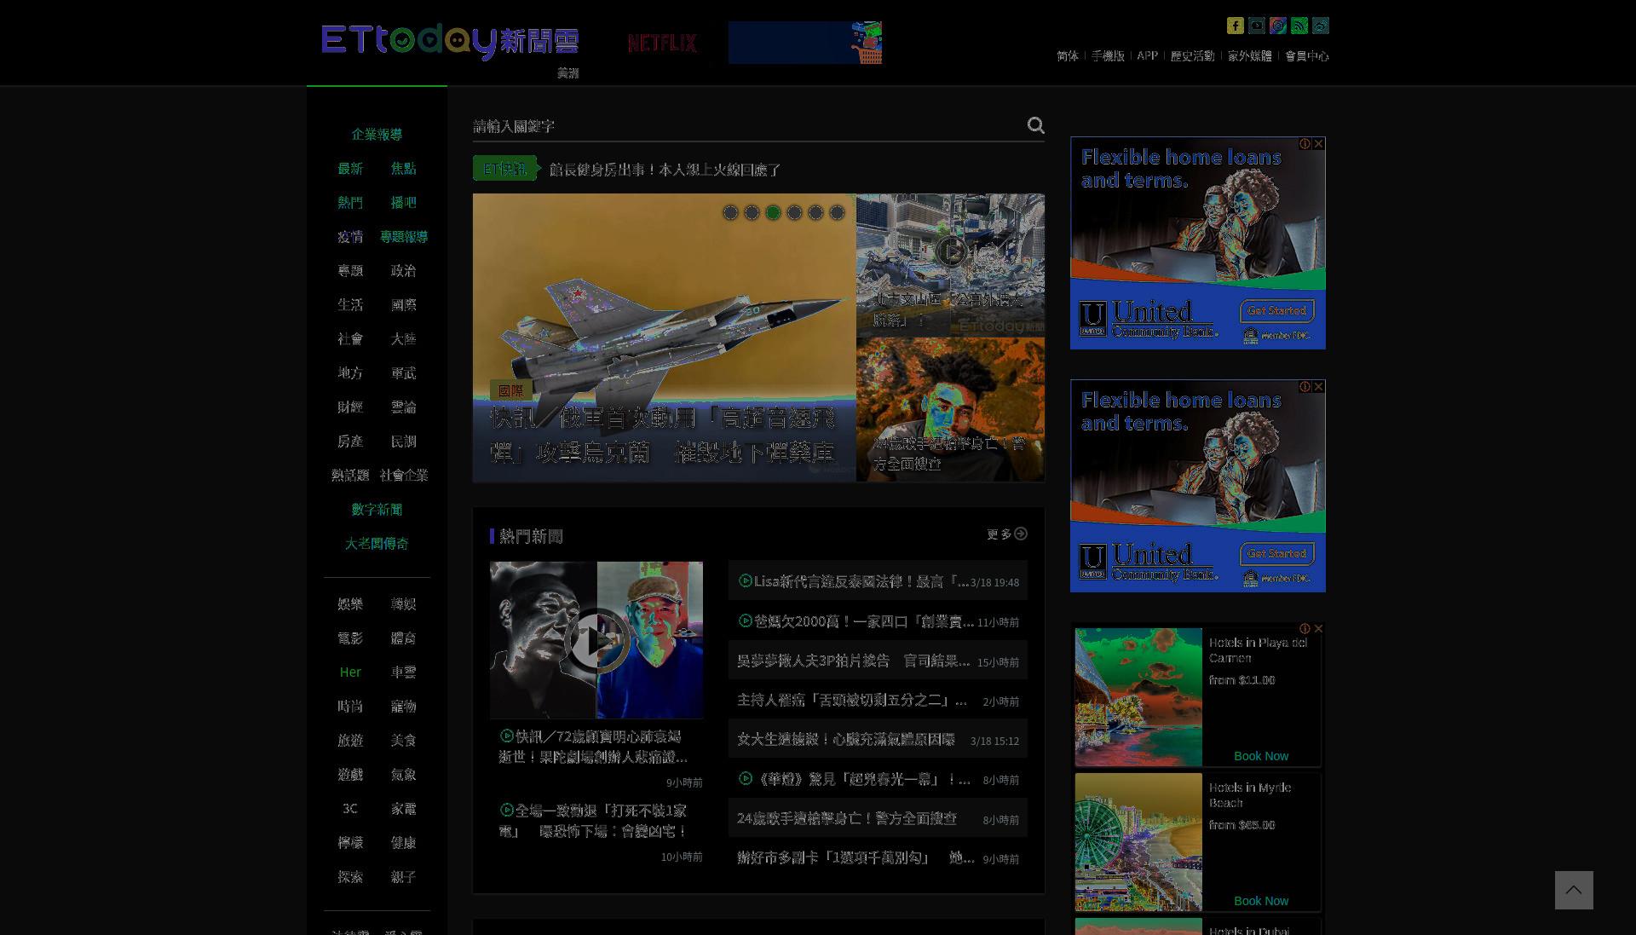The image size is (1636, 935).
Task: Open 全場一致勸退 打死不裝1家電 article
Action: [x=595, y=821]
